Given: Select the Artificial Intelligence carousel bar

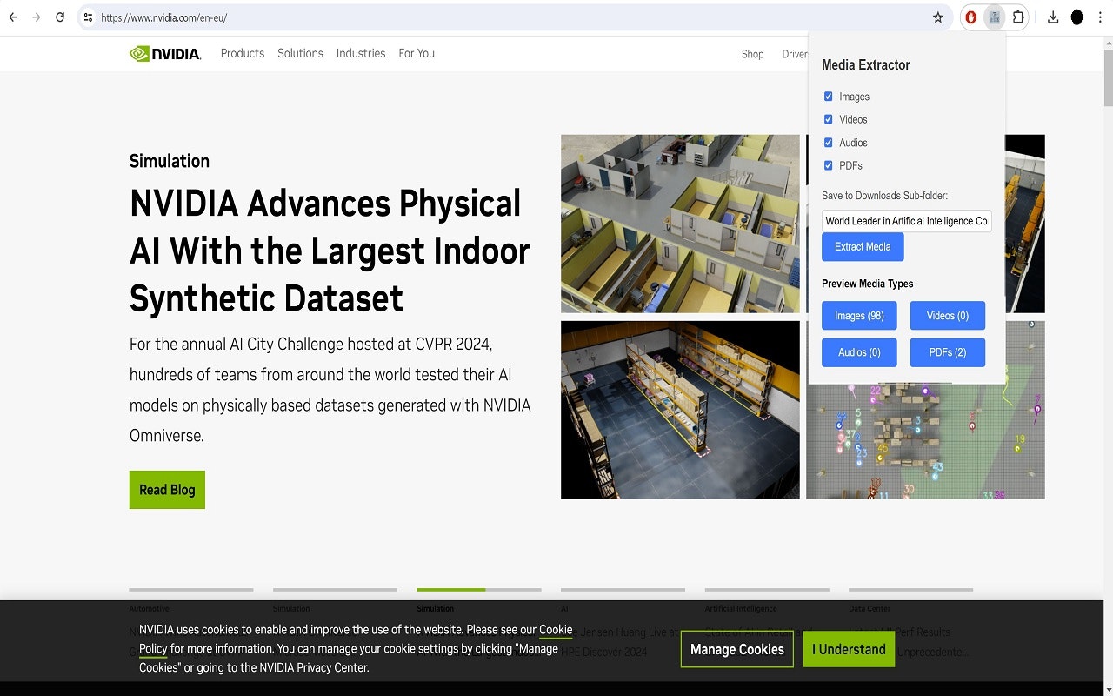Looking at the screenshot, I should pyautogui.click(x=767, y=590).
